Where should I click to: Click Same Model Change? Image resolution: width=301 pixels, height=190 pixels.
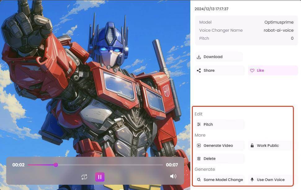click(x=220, y=180)
